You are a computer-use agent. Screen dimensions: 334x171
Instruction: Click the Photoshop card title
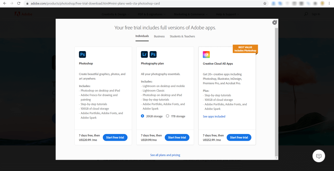[86, 63]
